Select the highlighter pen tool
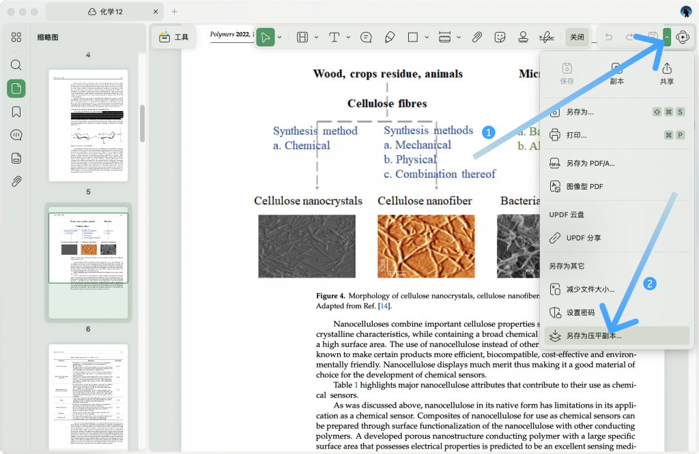Viewport: 699px width, 454px height. tap(389, 37)
